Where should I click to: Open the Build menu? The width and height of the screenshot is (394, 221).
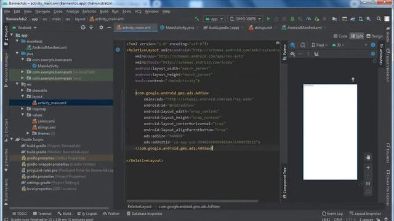click(x=104, y=12)
